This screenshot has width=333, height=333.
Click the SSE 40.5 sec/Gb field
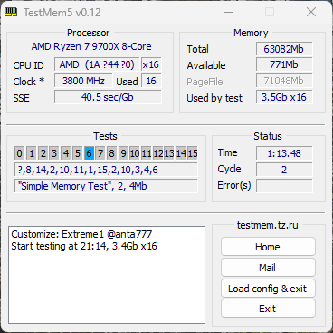[x=108, y=97]
